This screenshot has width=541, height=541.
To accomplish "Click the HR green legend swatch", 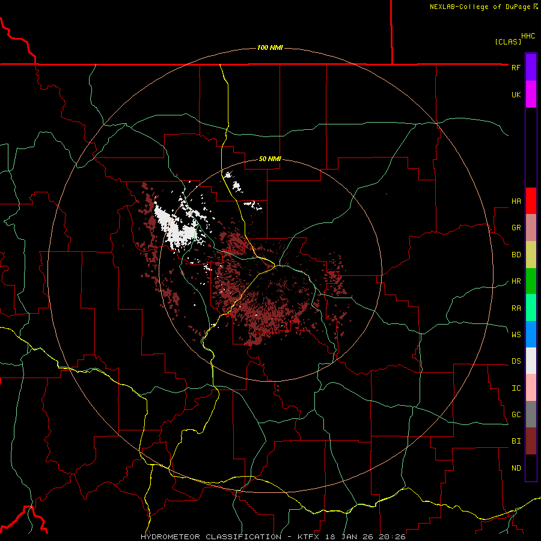I will click(531, 281).
